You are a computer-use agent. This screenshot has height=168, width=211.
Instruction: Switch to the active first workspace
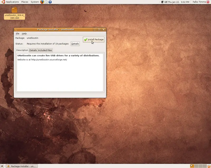click(192, 166)
